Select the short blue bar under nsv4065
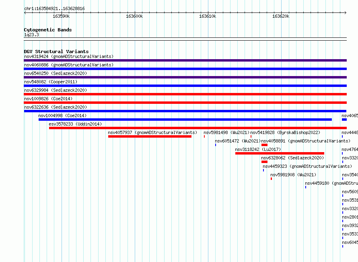This screenshot has height=262, width=358. point(344,120)
